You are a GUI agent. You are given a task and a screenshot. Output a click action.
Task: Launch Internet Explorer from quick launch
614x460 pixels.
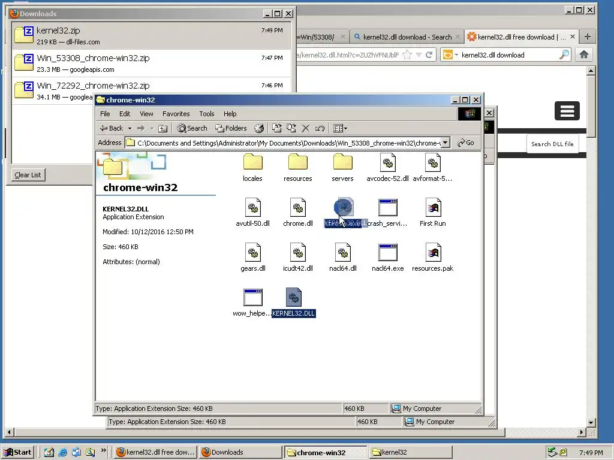[x=62, y=452]
